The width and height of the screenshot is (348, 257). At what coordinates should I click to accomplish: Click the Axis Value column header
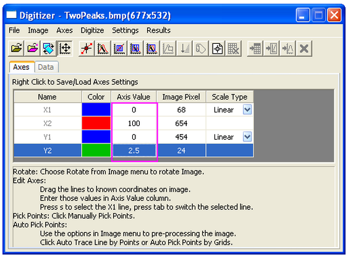click(x=134, y=96)
